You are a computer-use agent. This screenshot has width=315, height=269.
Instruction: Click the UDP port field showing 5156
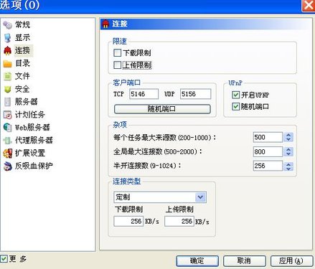195,94
